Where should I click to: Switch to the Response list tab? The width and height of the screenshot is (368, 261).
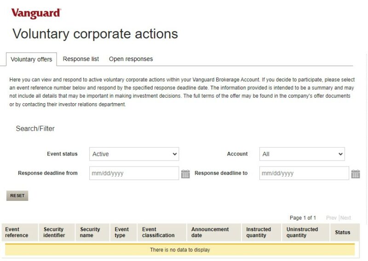point(81,59)
